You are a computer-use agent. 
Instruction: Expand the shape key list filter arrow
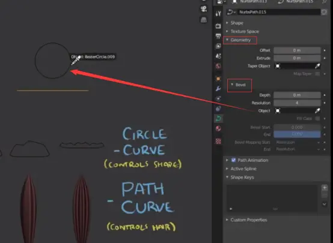click(231, 209)
